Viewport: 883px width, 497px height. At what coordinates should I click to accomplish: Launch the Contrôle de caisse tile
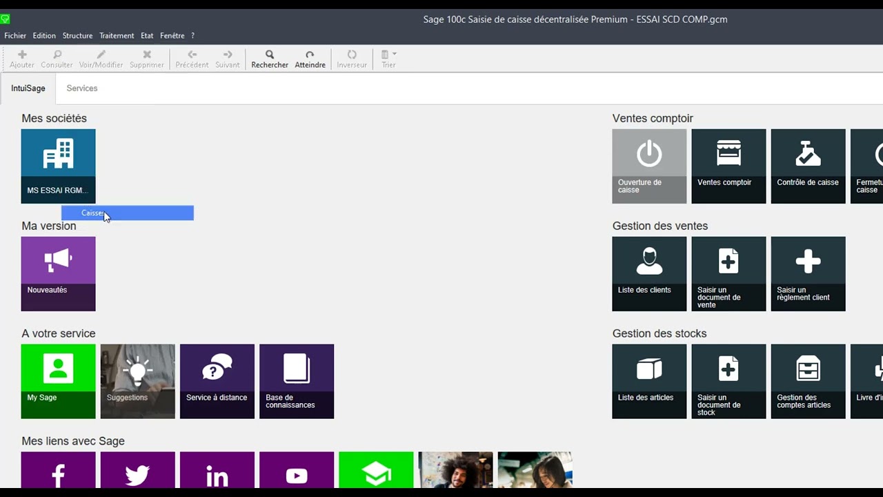[x=808, y=166]
